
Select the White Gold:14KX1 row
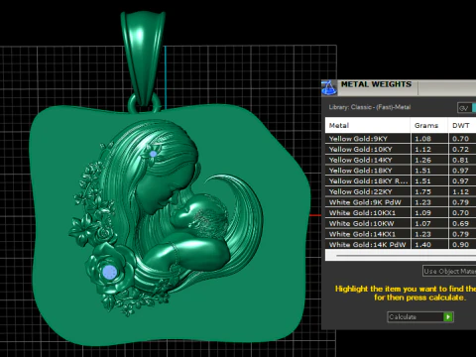point(401,234)
